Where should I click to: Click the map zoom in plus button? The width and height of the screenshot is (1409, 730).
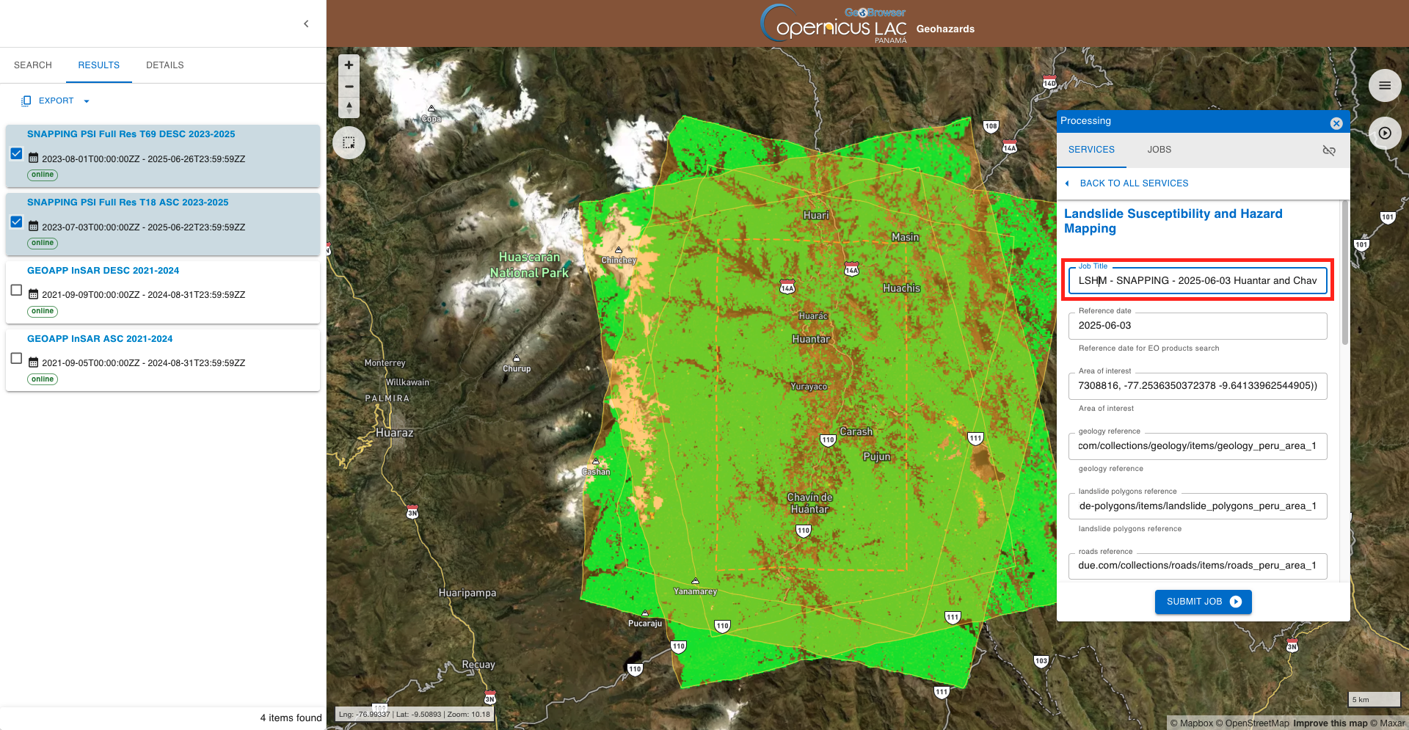click(349, 65)
